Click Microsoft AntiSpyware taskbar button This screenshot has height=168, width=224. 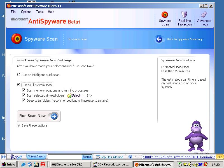coord(154,165)
